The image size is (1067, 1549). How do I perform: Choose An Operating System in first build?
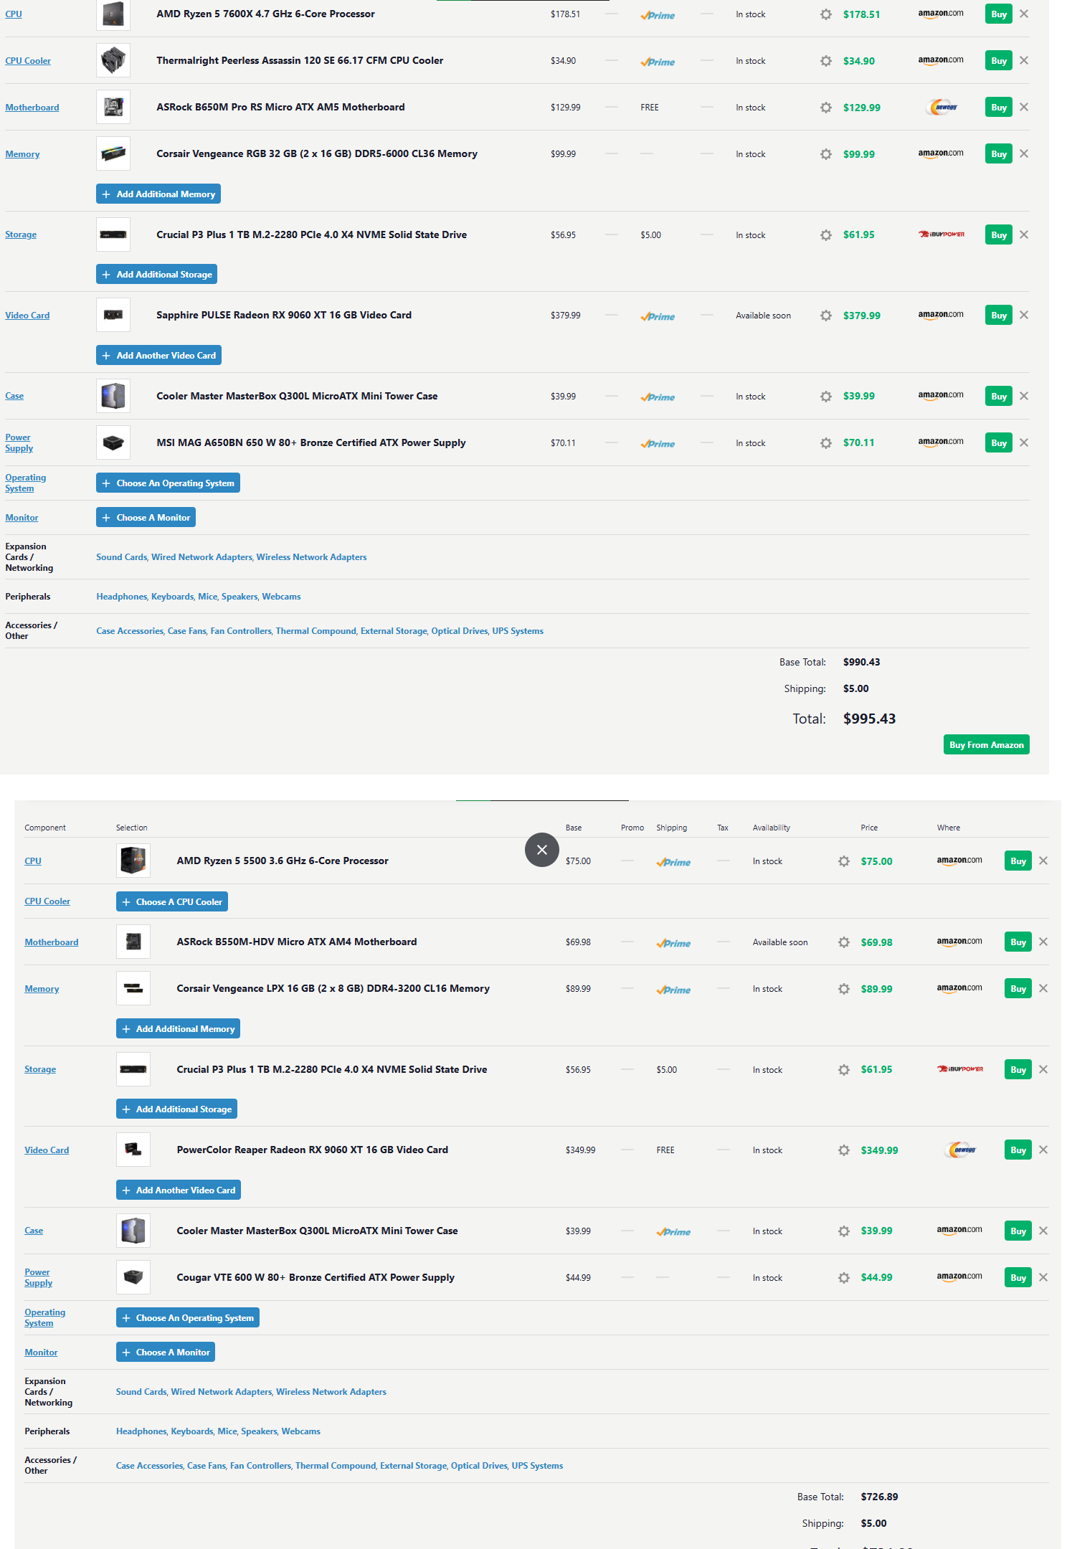pos(168,483)
